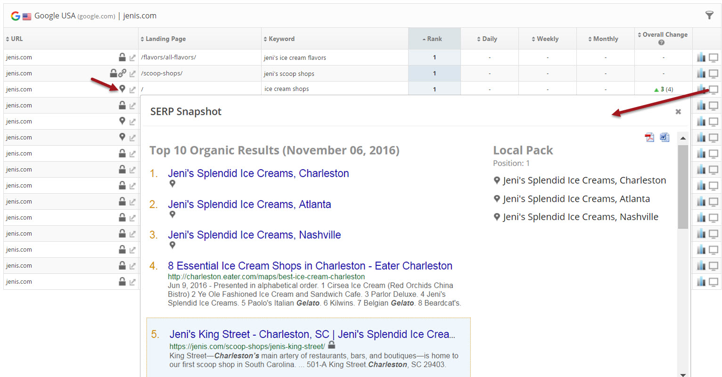Open external link icon for /flavors/all-flavors/ row

point(132,58)
